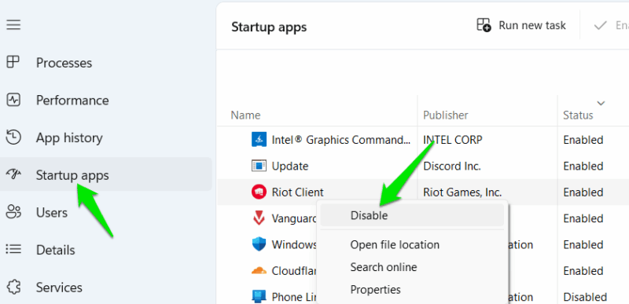This screenshot has height=304, width=629.
Task: Click the Riot Games, Inc. publisher cell
Action: (x=462, y=192)
